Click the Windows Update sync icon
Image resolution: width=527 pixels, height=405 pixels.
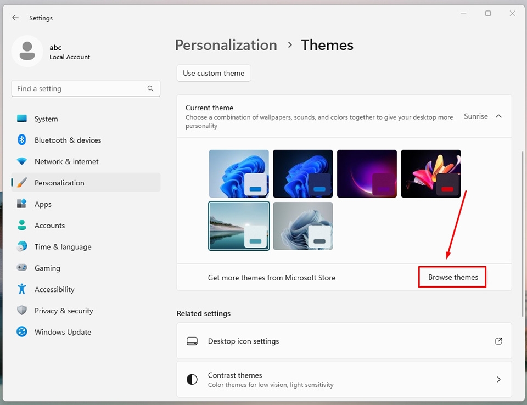click(x=22, y=331)
